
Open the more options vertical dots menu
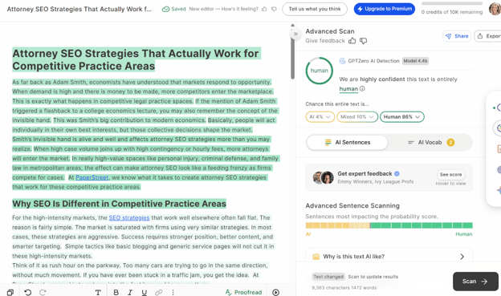point(173,292)
